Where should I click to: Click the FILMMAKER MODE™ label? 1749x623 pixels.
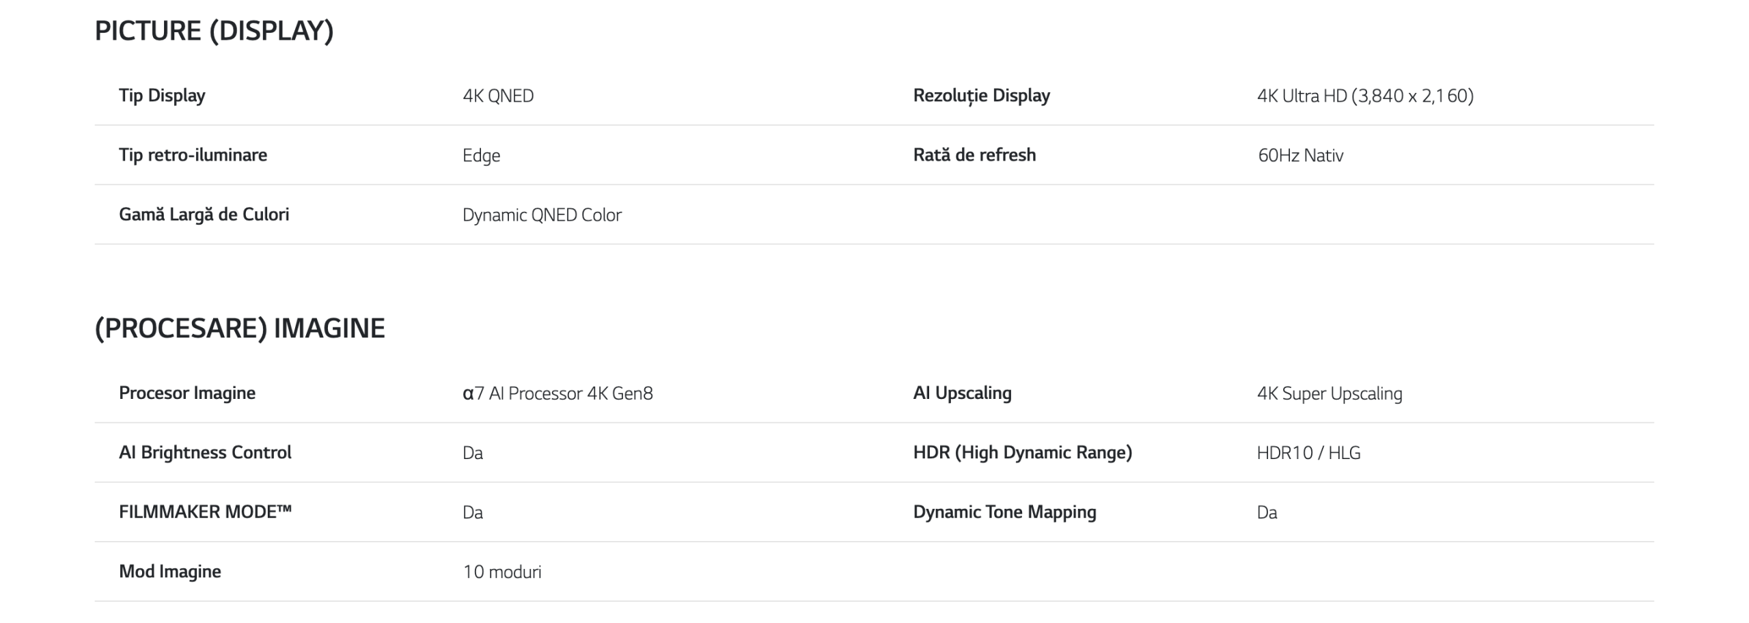click(x=205, y=512)
